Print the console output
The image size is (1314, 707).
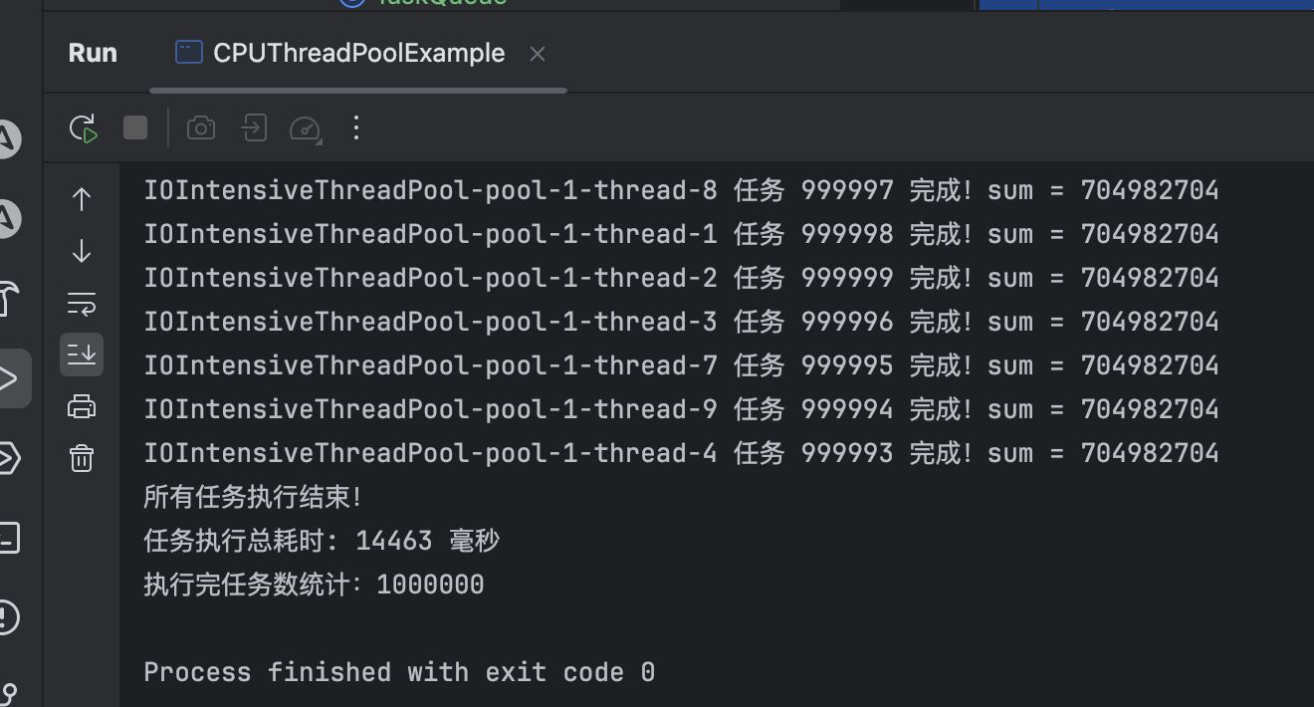(82, 406)
